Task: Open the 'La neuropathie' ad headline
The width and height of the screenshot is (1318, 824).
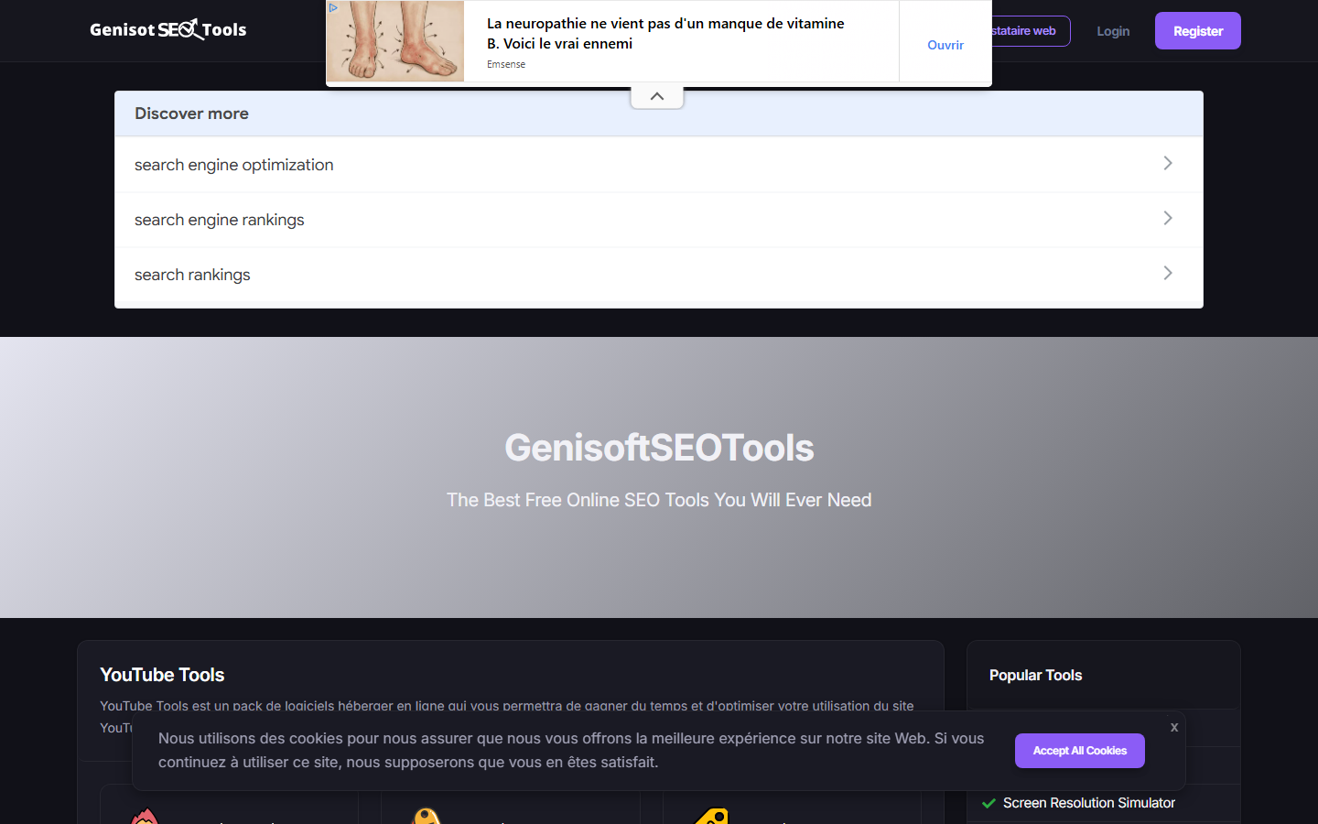Action: [665, 33]
